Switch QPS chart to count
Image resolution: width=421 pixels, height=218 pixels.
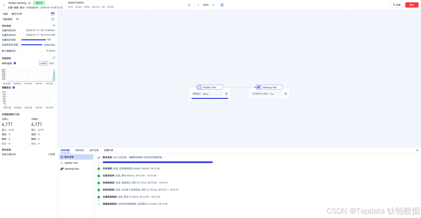[x=43, y=63]
